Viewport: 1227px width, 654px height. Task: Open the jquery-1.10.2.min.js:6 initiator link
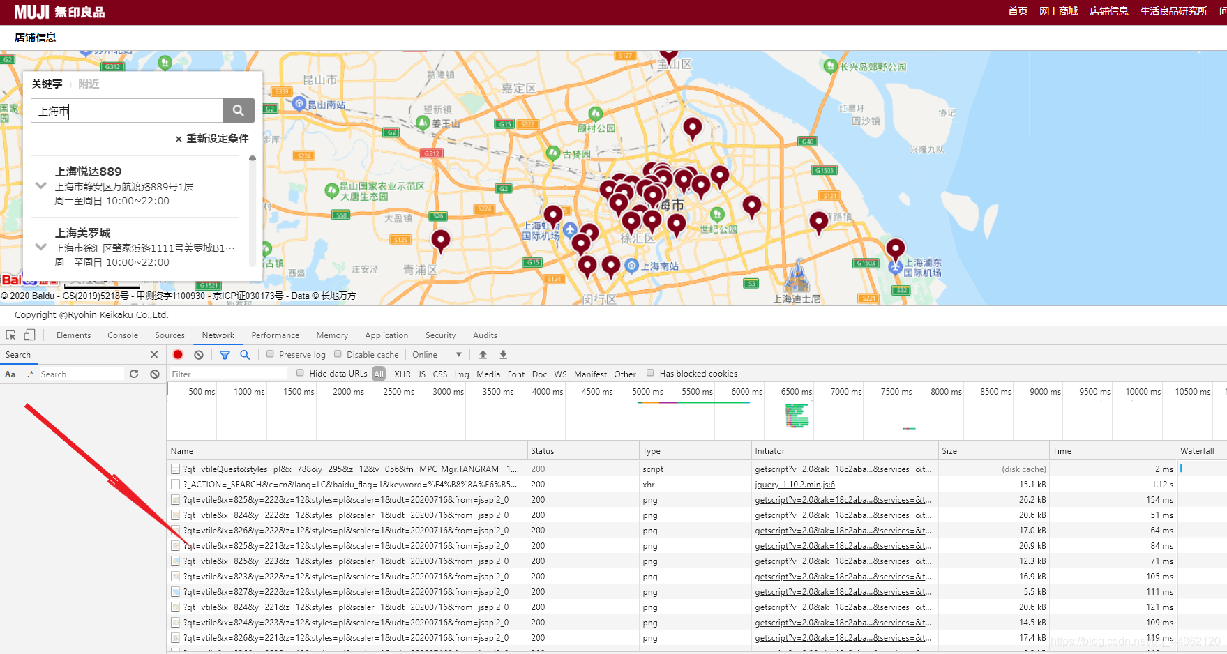[x=795, y=485]
